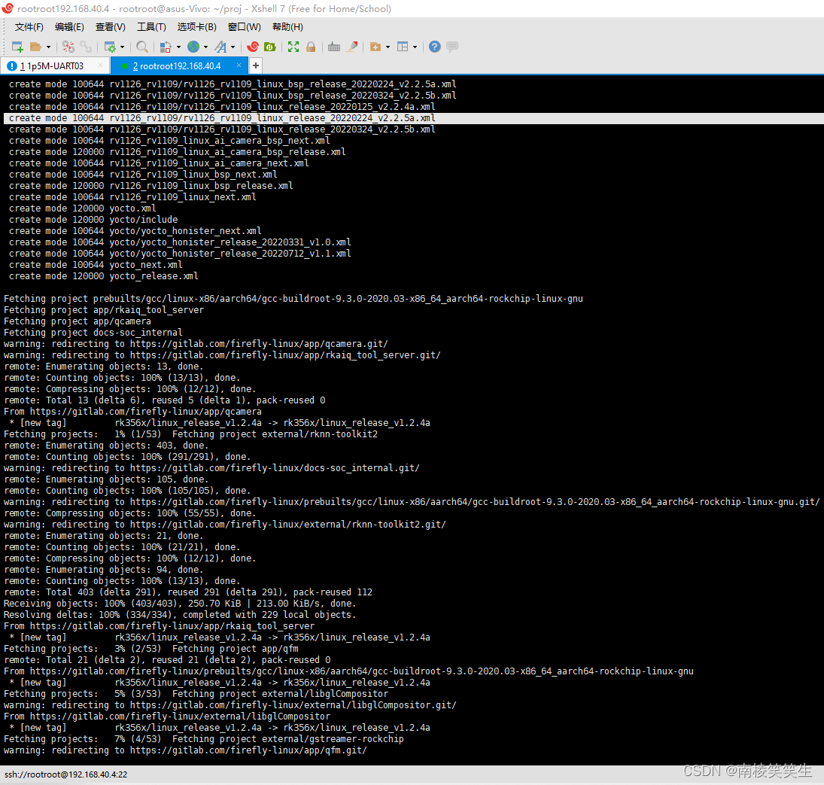Image resolution: width=824 pixels, height=785 pixels.
Task: Click the color scheme icon
Action: pos(166,47)
